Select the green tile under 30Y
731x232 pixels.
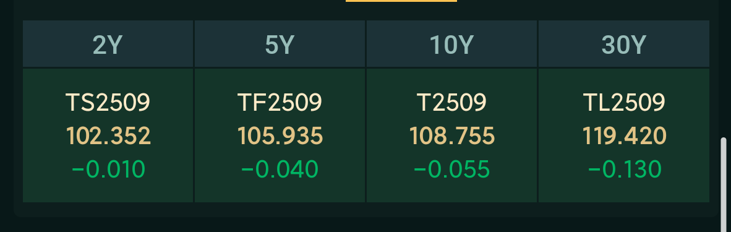pyautogui.click(x=624, y=135)
